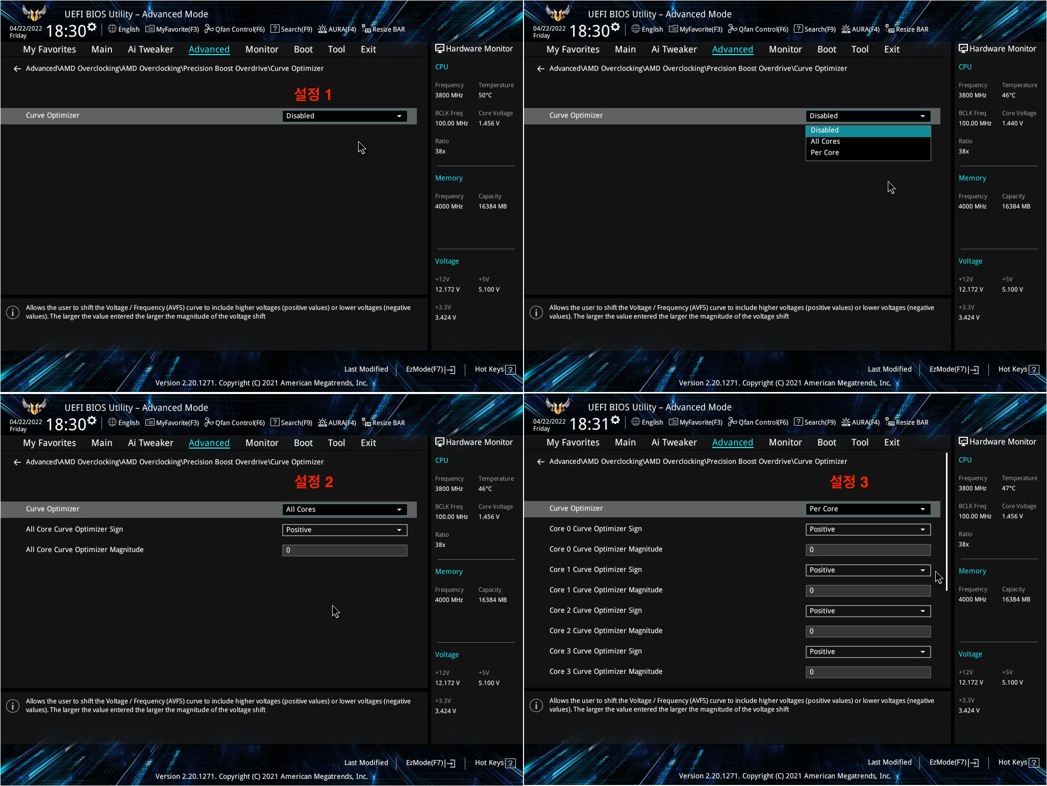Click the English globe icon in the 18:31 screen
This screenshot has height=786, width=1047.
(x=635, y=422)
